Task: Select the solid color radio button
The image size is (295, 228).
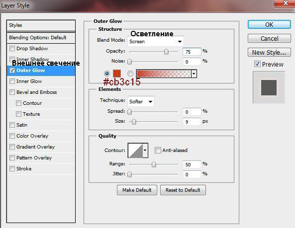Action: tap(106, 74)
